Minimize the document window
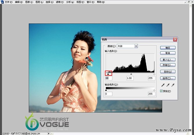 tap(185, 2)
